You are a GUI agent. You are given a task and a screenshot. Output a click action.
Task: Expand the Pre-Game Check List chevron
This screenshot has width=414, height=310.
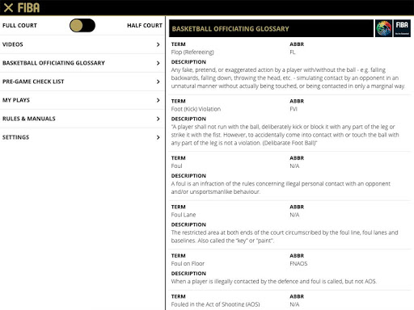[158, 82]
